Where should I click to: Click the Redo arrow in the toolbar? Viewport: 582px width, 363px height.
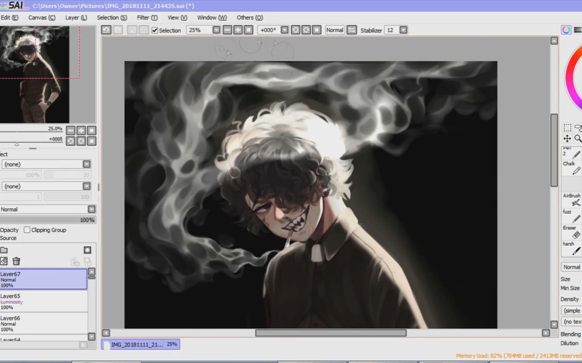[118, 30]
